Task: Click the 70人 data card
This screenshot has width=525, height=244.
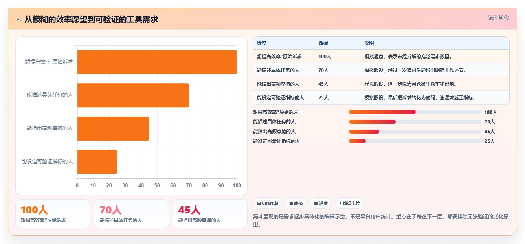Action: click(x=131, y=214)
